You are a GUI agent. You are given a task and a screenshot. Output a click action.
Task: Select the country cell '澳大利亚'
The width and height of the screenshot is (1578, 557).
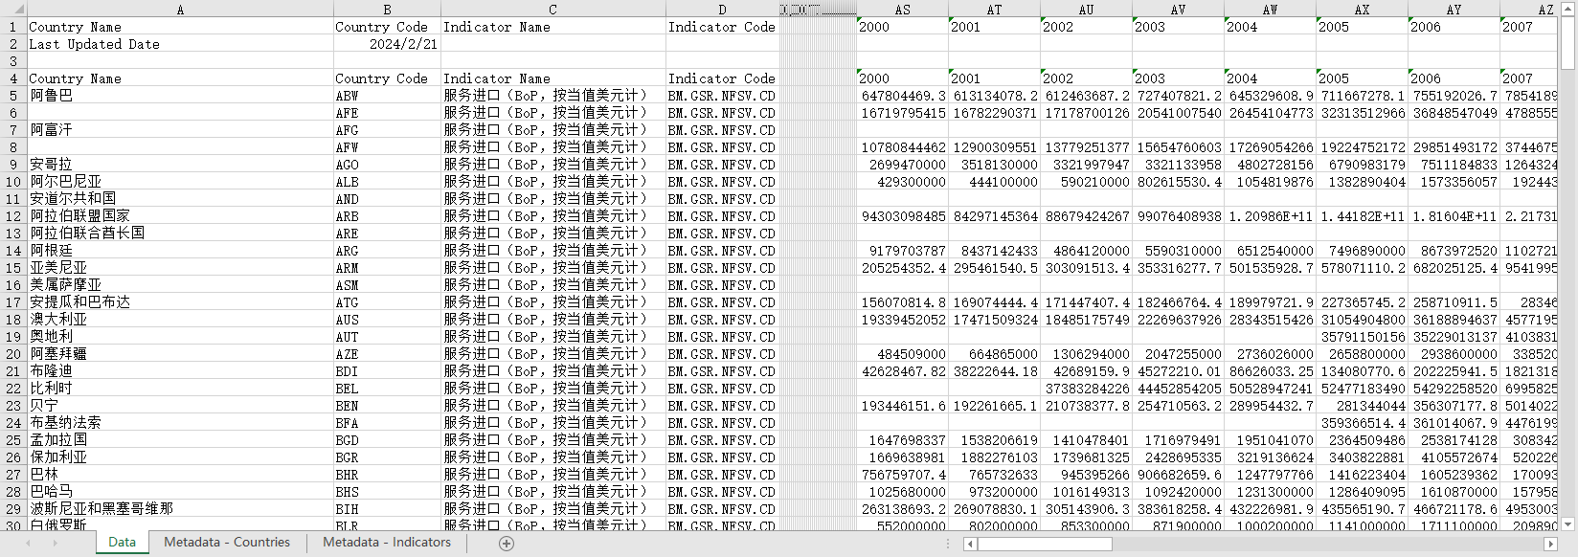tap(180, 320)
